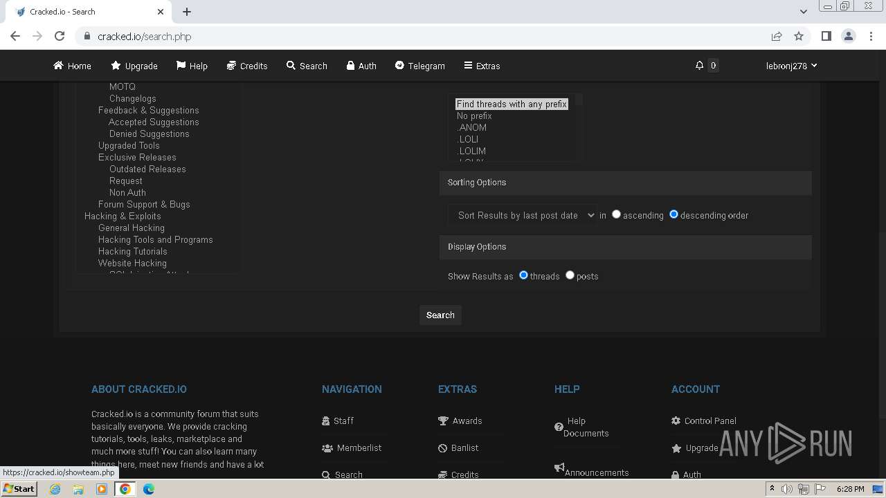This screenshot has width=886, height=498.
Task: Click the Search submit button
Action: tap(440, 315)
